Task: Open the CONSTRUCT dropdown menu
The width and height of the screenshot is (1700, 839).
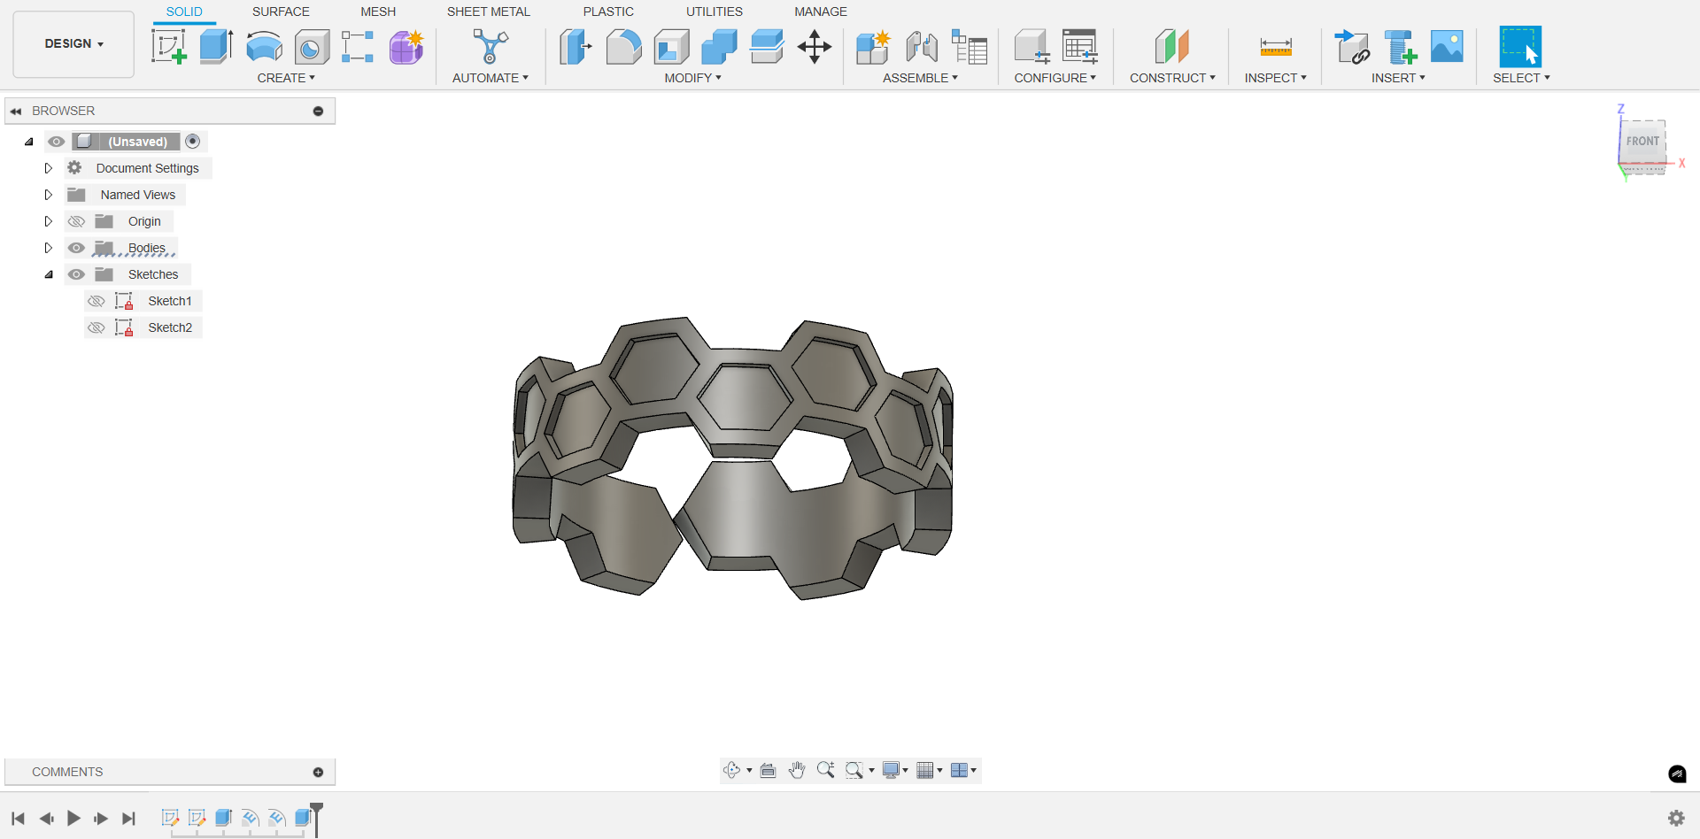Action: click(1172, 78)
